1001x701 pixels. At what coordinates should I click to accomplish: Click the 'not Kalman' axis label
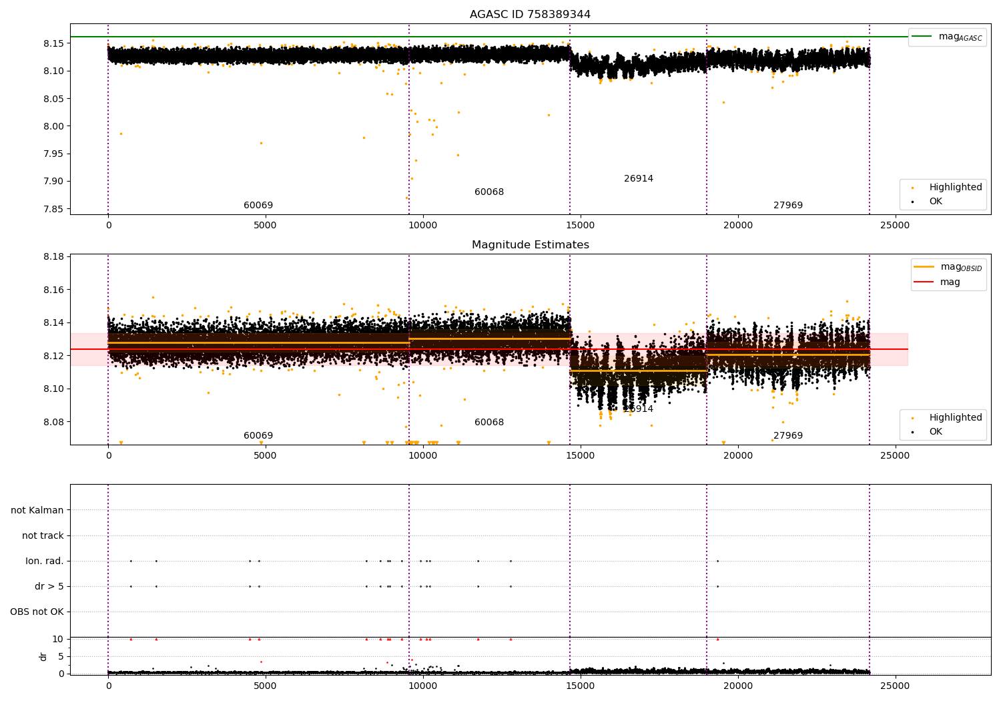(37, 510)
